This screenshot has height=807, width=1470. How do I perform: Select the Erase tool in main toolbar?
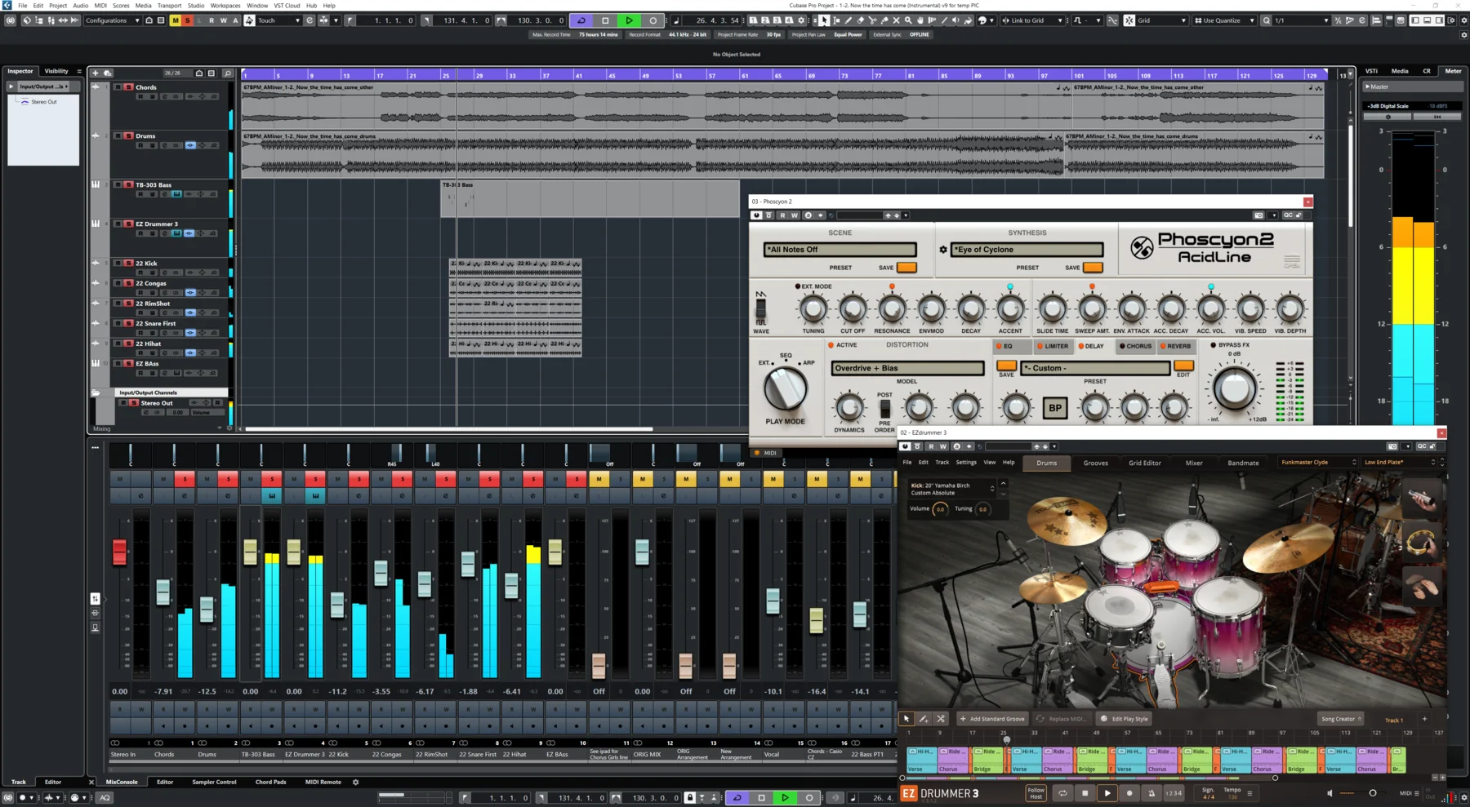pyautogui.click(x=860, y=20)
